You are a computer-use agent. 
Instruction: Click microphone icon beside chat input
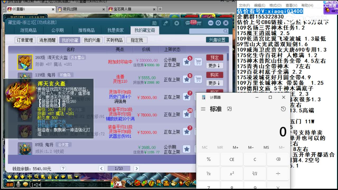tap(18, 184)
